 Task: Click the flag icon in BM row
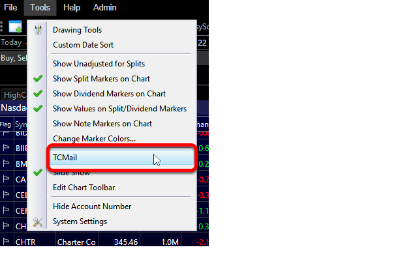pos(6,164)
